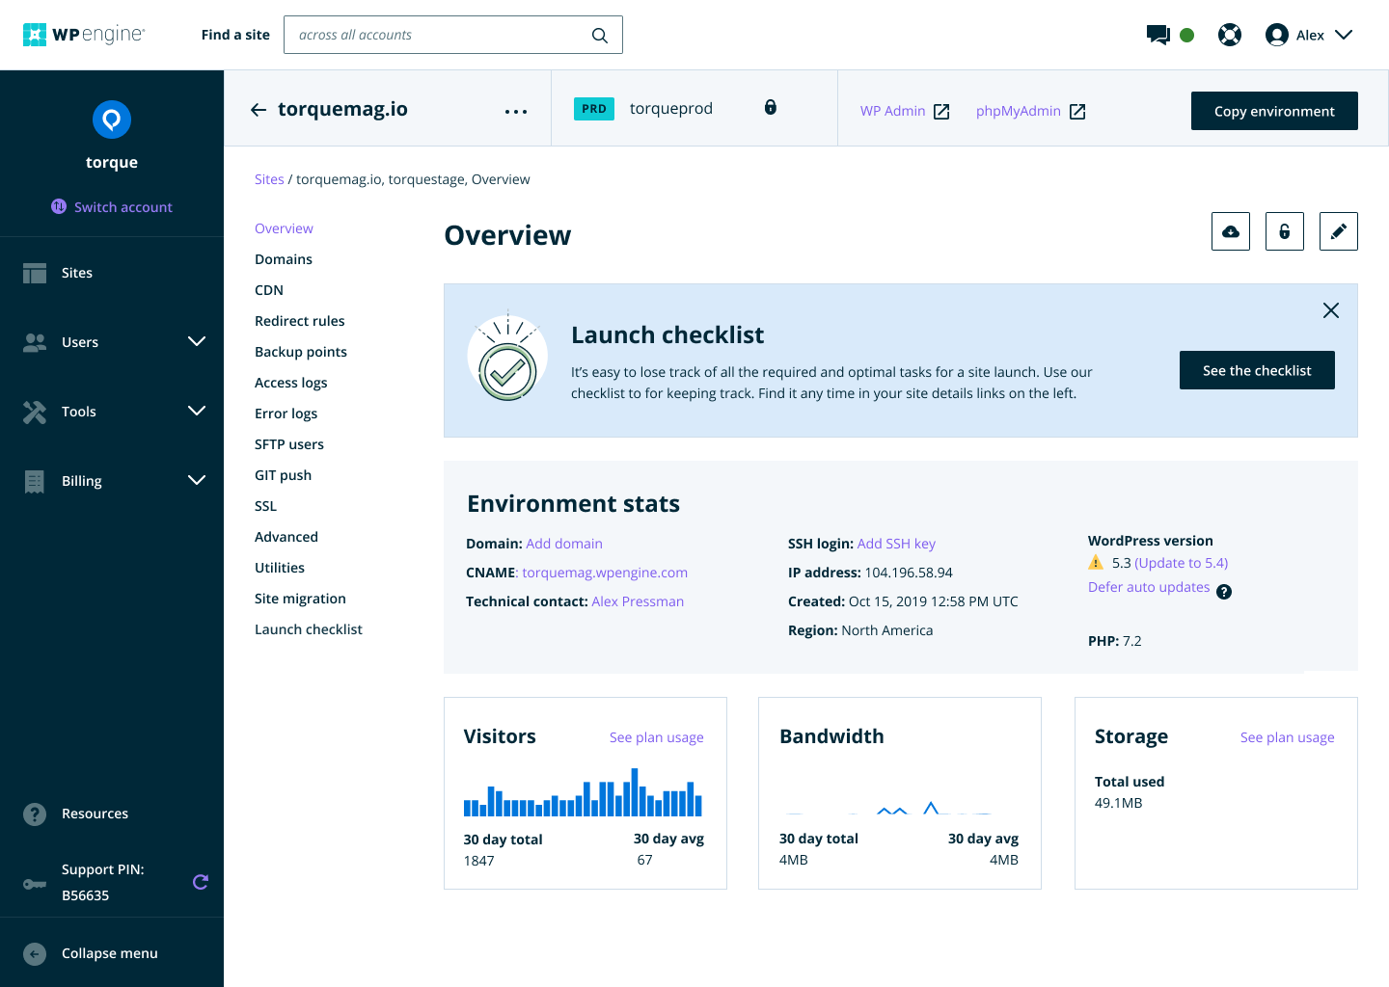
Task: Click the lock icon next to torqueprod
Action: pyautogui.click(x=771, y=107)
